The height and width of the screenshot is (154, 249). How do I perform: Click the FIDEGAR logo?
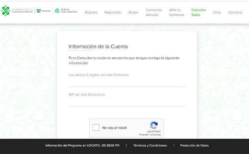tap(43, 11)
